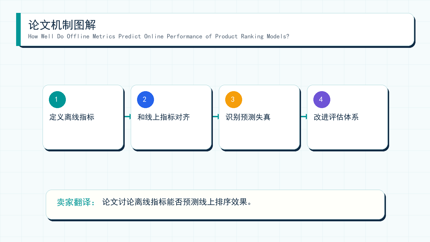Select the text 改进评估体系
This screenshot has height=242, width=430.
pos(336,117)
